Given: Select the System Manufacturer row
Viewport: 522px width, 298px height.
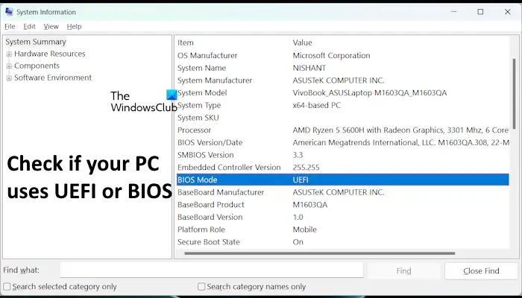Looking at the screenshot, I should tap(342, 80).
